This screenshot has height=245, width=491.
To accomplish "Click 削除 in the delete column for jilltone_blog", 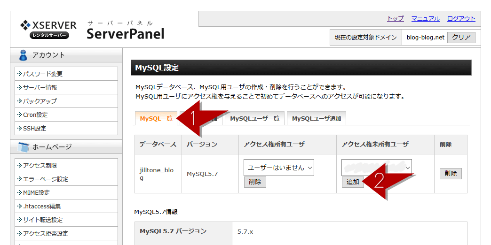I will (x=451, y=174).
